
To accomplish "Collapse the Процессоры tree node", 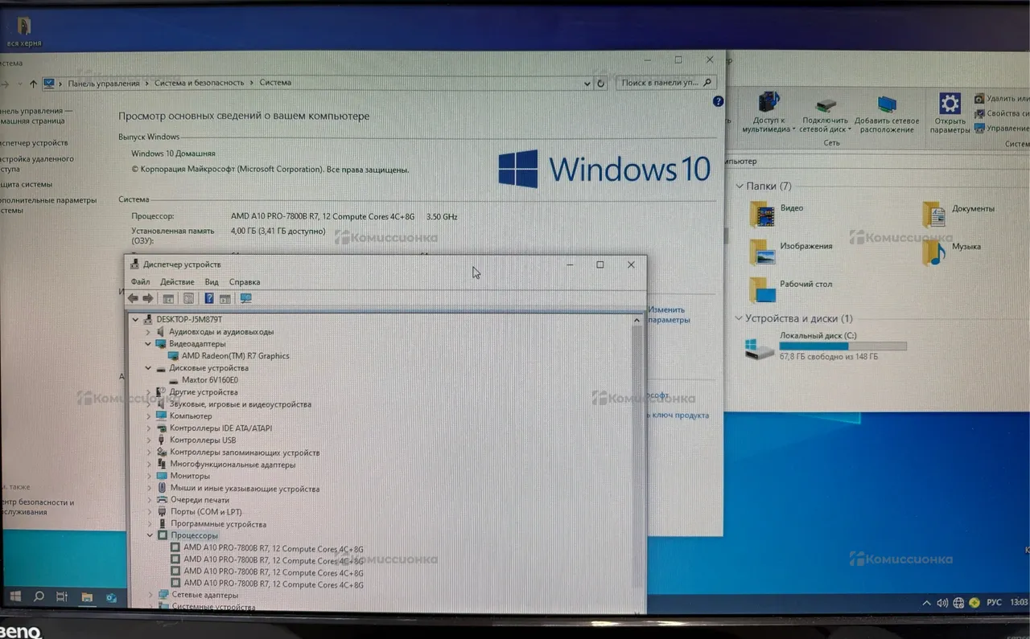I will (149, 535).
